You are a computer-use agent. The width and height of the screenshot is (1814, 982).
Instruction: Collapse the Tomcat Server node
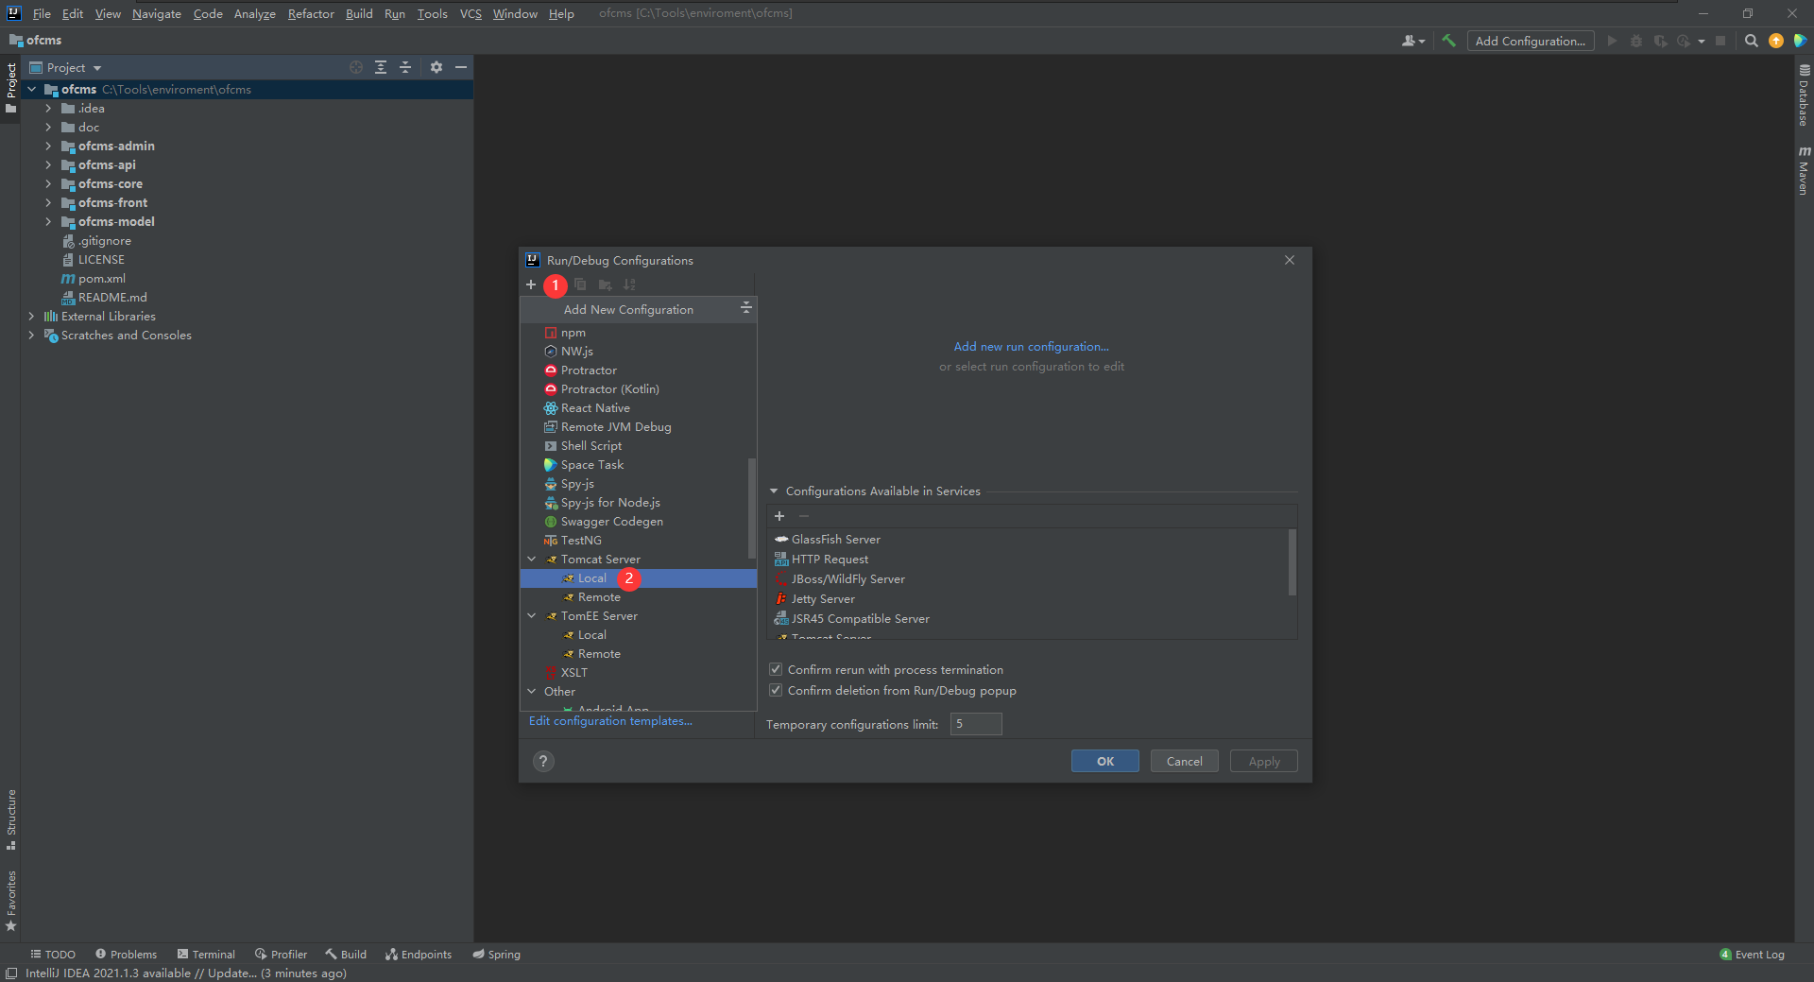pos(532,559)
